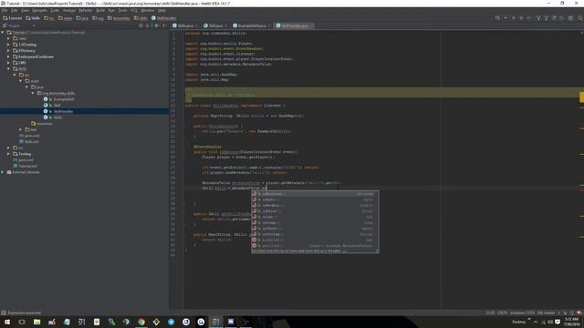Select ExampleSkill class icon in project tree
The width and height of the screenshot is (584, 328).
click(x=46, y=99)
